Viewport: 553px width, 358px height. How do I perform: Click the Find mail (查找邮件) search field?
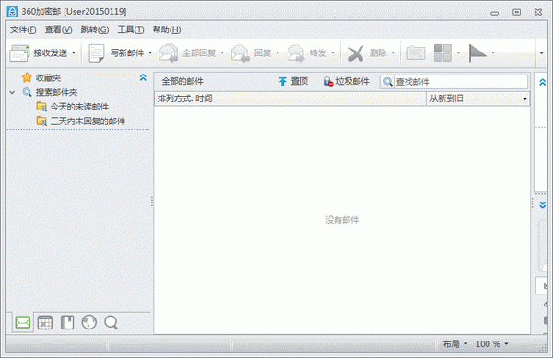point(461,82)
